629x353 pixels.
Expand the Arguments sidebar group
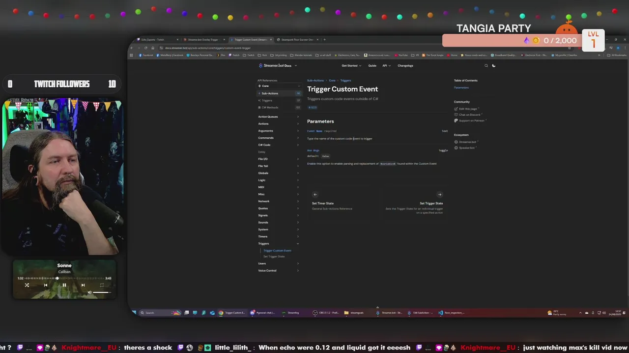(x=279, y=131)
